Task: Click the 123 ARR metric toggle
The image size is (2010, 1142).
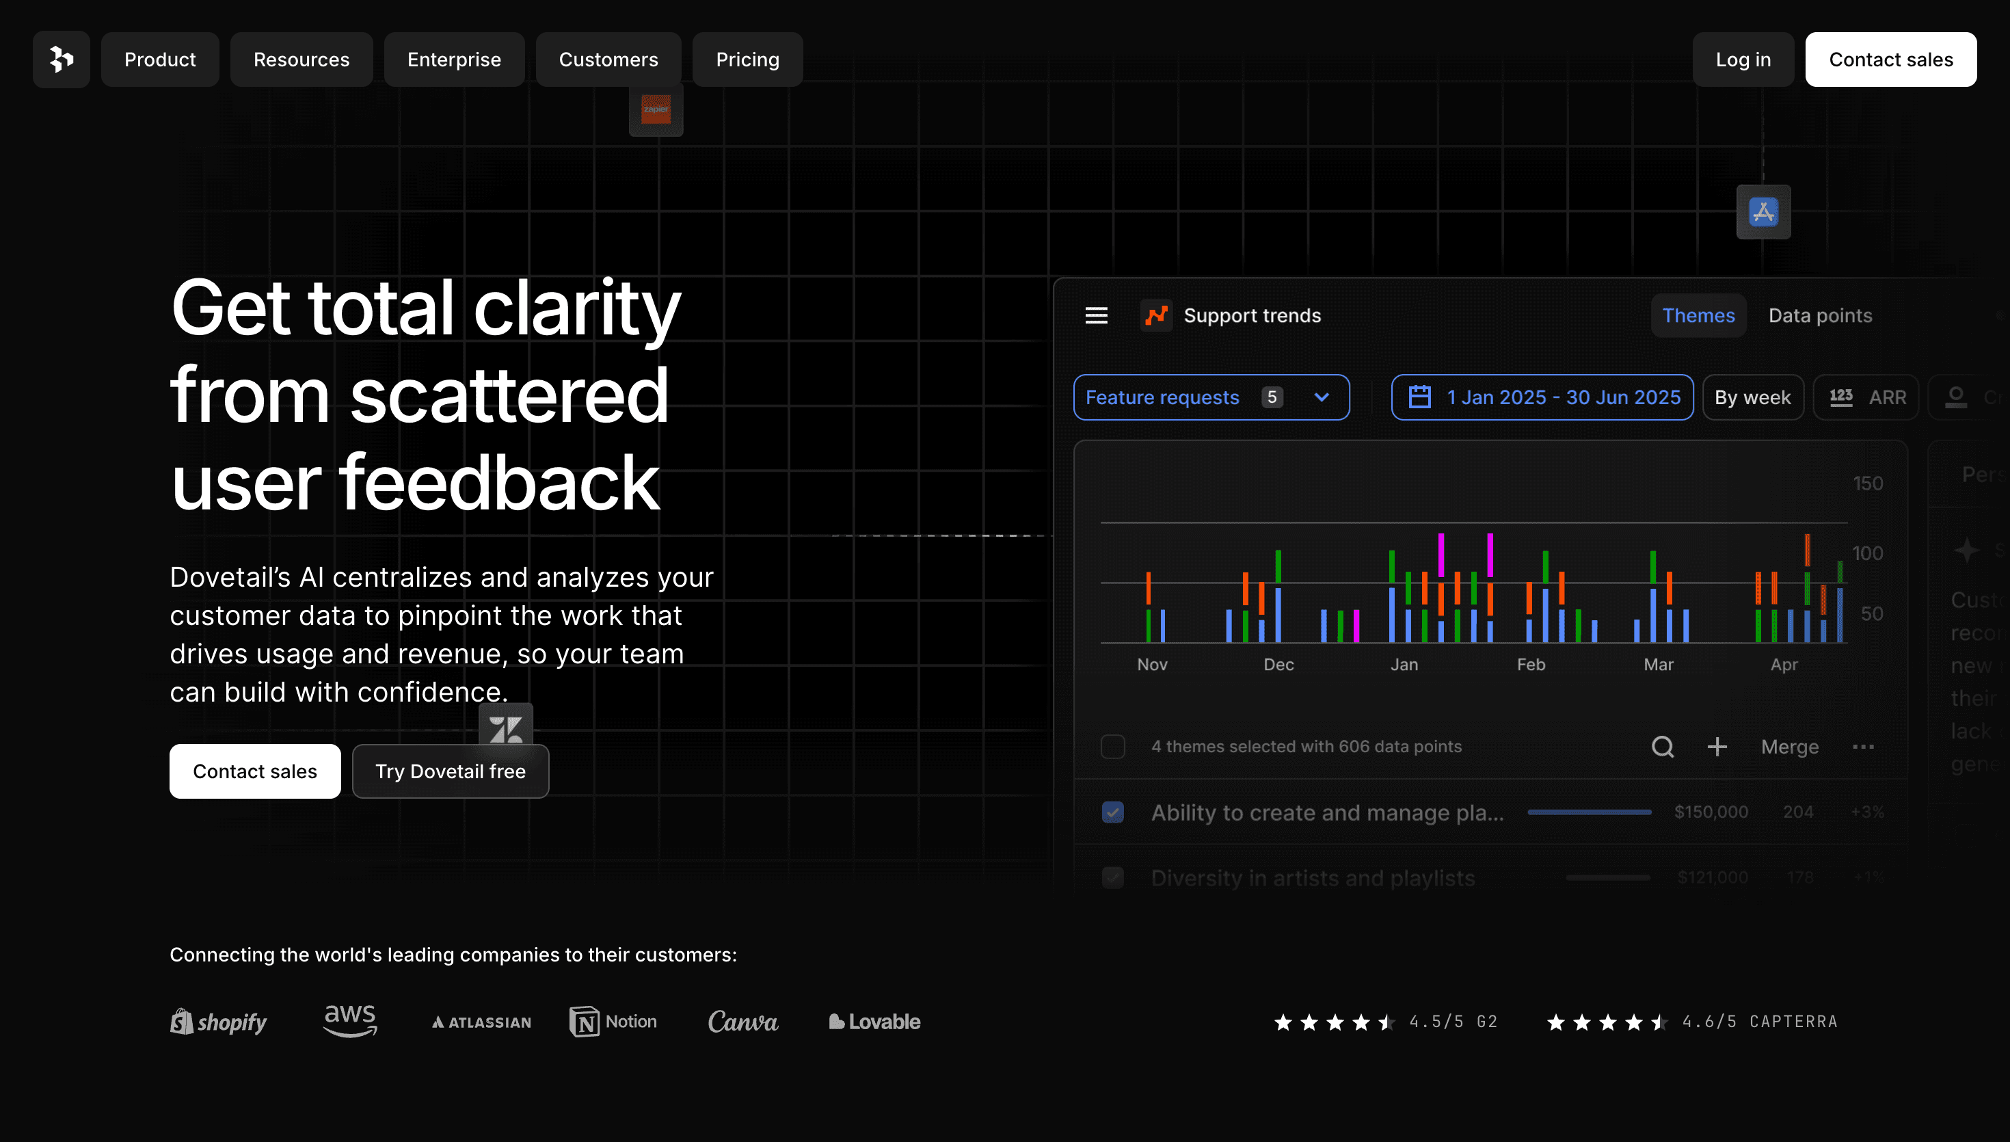Action: 1866,397
